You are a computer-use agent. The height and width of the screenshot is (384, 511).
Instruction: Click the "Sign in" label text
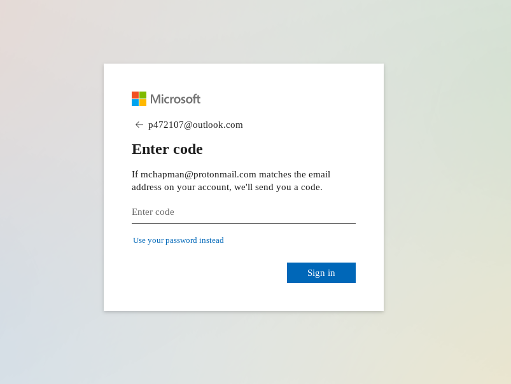[321, 273]
